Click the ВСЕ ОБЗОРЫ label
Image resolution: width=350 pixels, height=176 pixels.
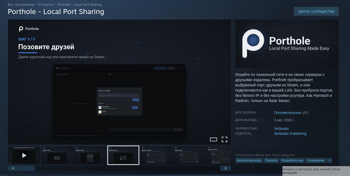(x=246, y=113)
